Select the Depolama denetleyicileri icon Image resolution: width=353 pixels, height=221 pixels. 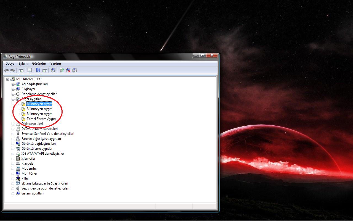18,94
